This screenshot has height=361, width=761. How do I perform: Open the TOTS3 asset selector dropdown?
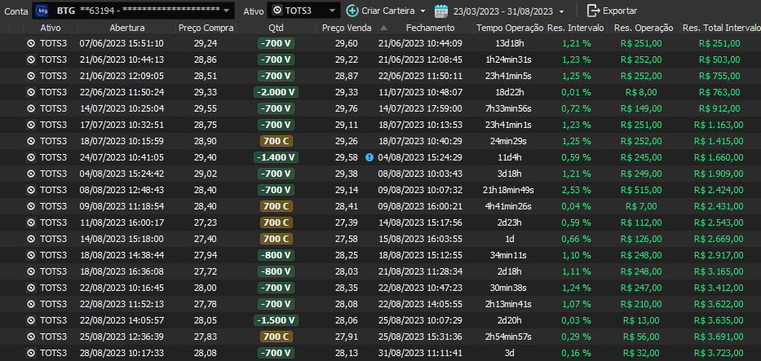[331, 11]
